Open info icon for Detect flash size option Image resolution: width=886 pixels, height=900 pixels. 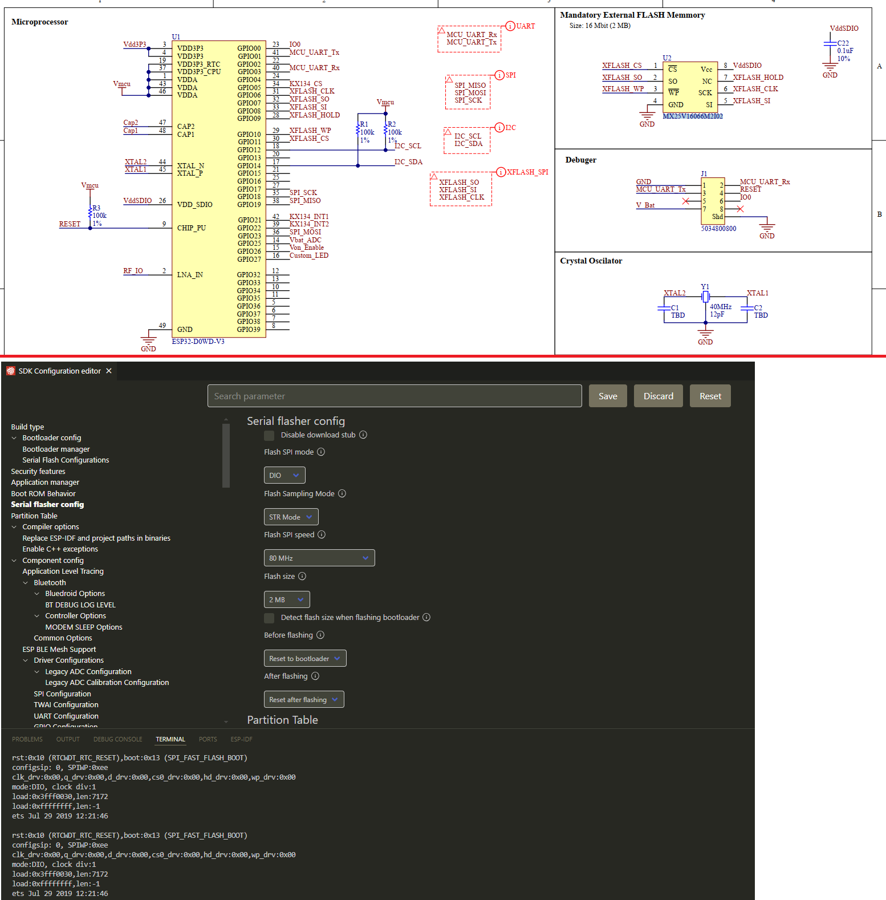point(426,617)
